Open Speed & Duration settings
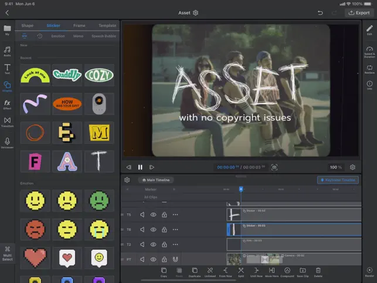The height and width of the screenshot is (283, 377). (369, 52)
